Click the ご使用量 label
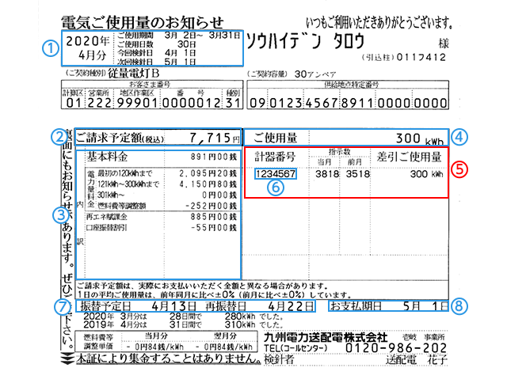The image size is (507, 383). coord(275,138)
